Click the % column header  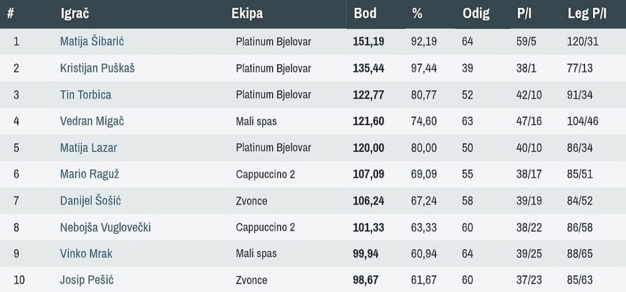pyautogui.click(x=418, y=13)
